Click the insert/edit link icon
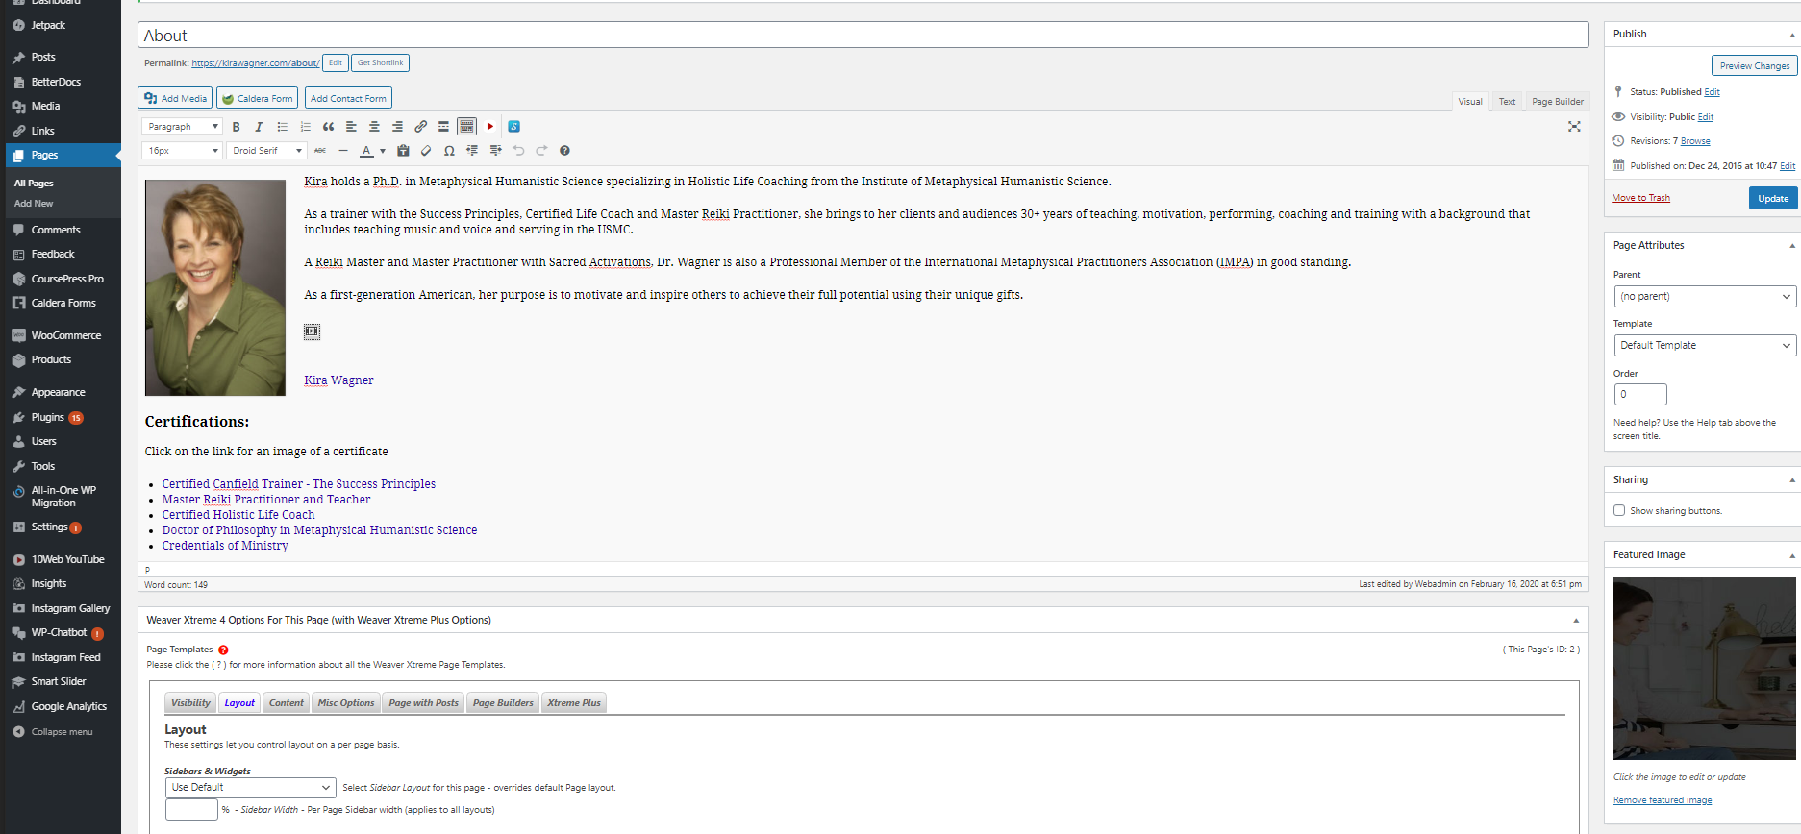The image size is (1801, 834). click(420, 127)
